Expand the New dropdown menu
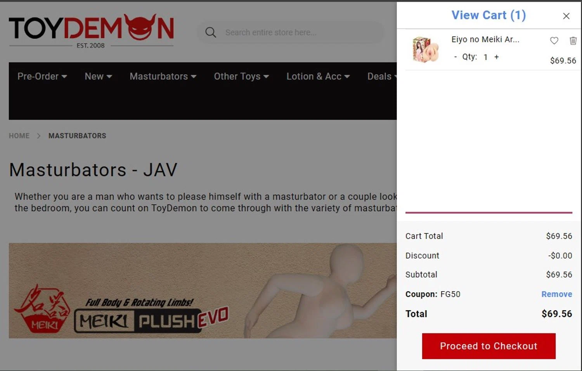The width and height of the screenshot is (582, 371). (99, 76)
